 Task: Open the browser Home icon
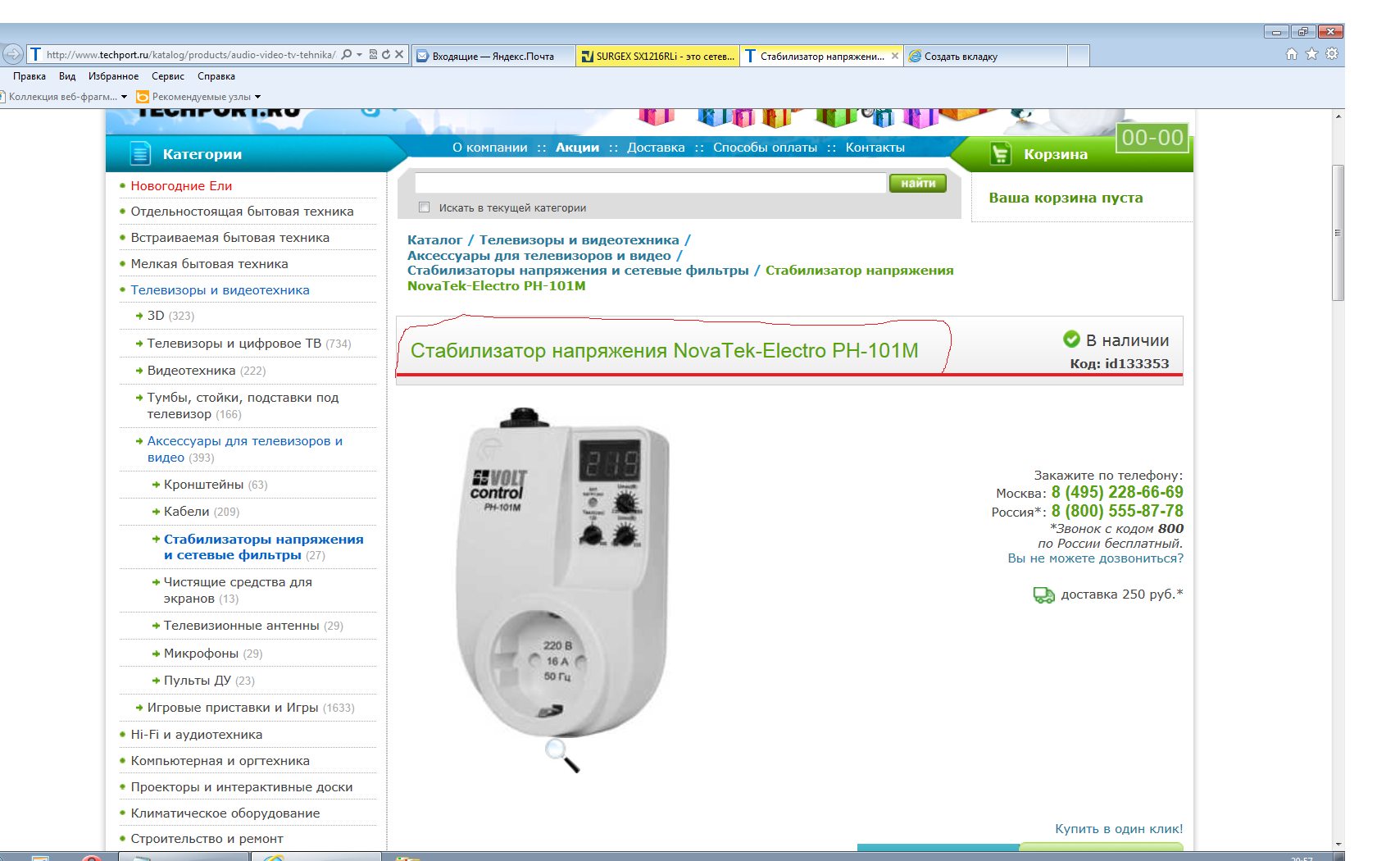1292,54
